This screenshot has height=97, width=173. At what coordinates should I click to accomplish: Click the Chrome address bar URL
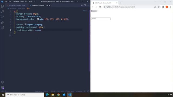121,7
